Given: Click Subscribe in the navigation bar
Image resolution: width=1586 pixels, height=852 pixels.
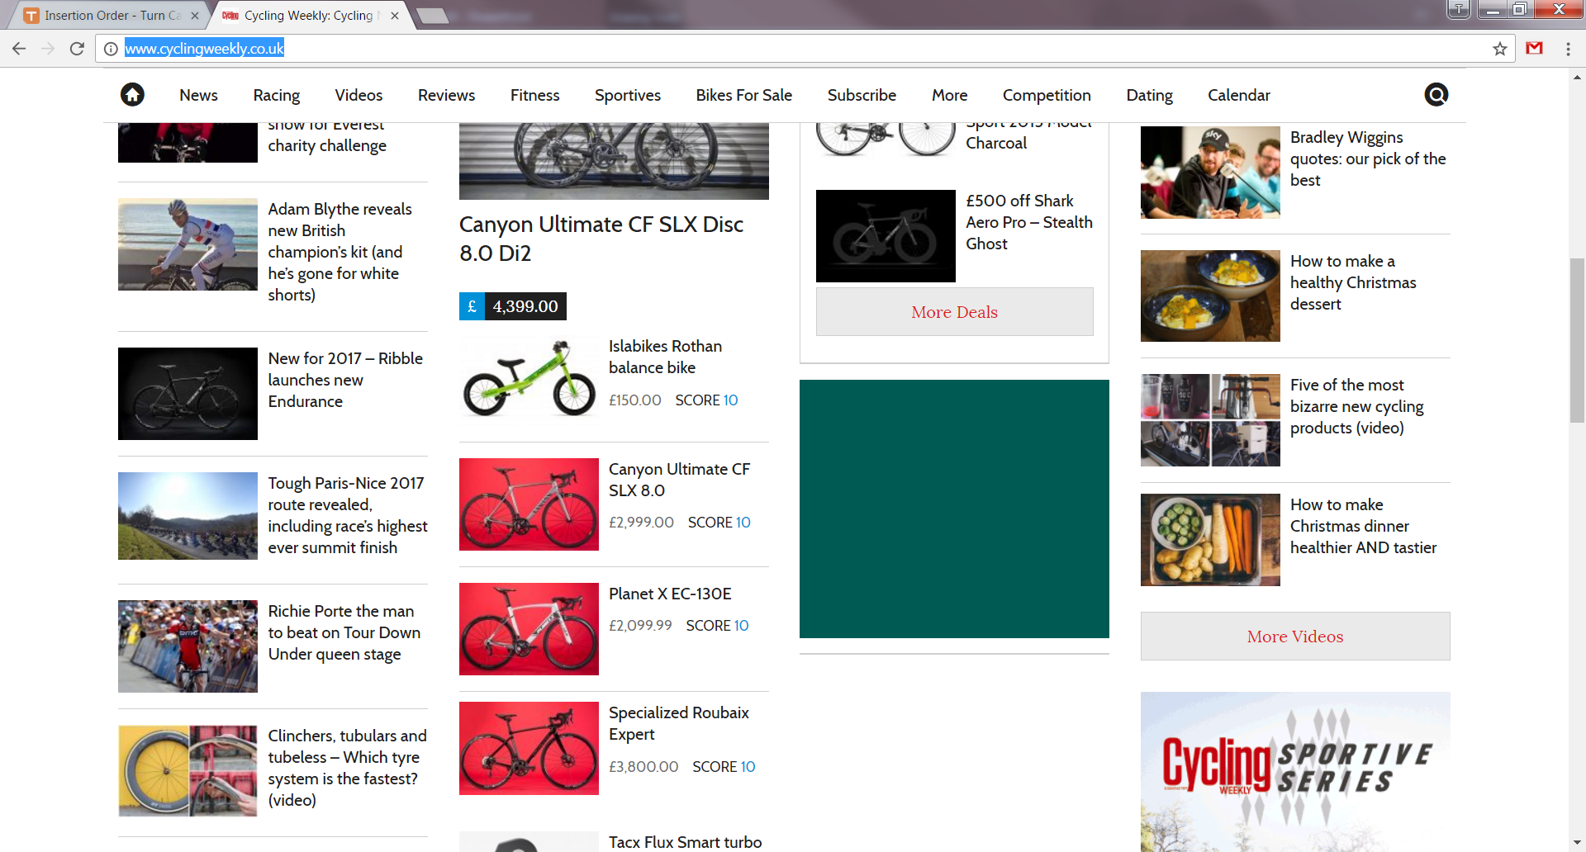Looking at the screenshot, I should [862, 95].
